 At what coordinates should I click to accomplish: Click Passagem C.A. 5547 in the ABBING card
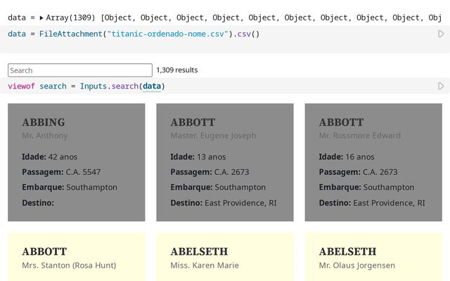[61, 172]
